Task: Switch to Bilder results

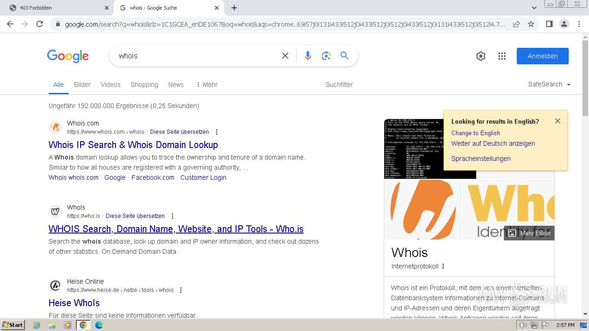Action: pyautogui.click(x=82, y=85)
